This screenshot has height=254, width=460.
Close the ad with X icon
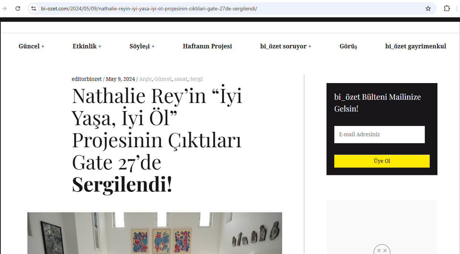tap(382, 250)
